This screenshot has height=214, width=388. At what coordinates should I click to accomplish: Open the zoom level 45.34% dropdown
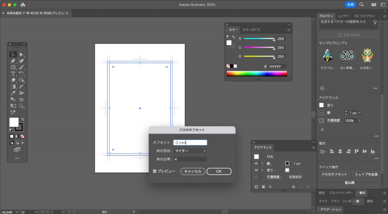point(17,212)
